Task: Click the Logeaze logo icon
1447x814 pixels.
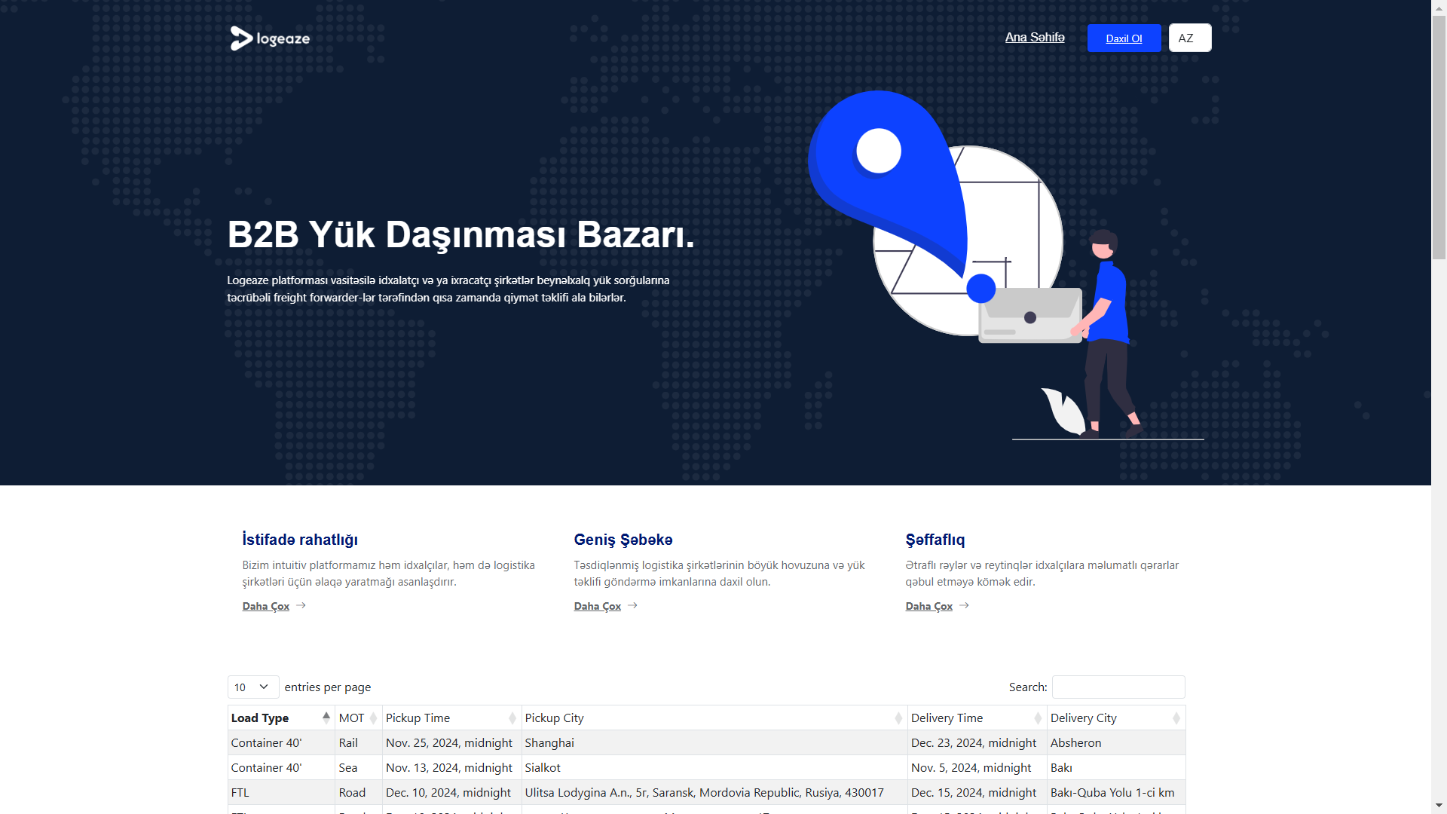Action: coord(241,38)
